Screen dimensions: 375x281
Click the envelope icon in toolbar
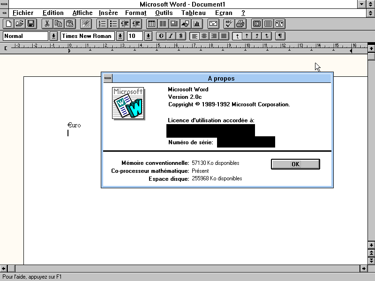coord(213,24)
